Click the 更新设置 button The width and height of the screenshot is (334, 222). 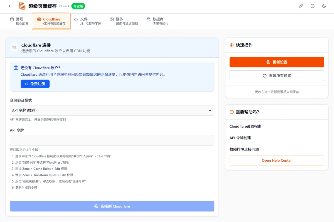tap(277, 62)
